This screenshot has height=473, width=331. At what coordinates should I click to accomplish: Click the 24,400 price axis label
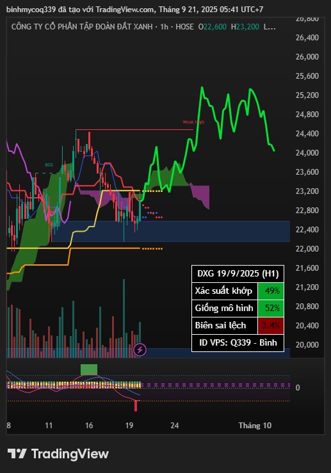[307, 134]
